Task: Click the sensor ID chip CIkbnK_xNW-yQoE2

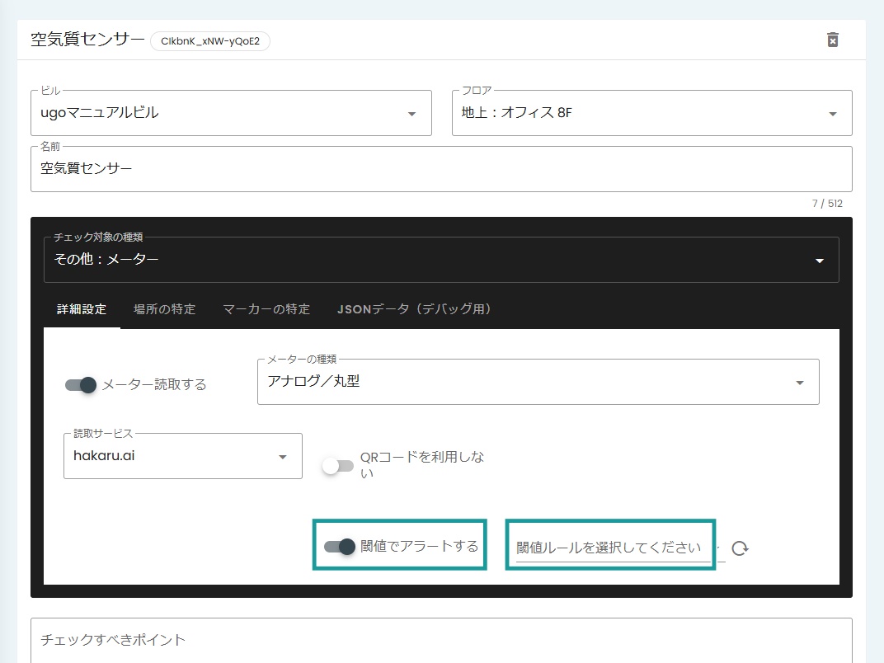Action: 209,39
